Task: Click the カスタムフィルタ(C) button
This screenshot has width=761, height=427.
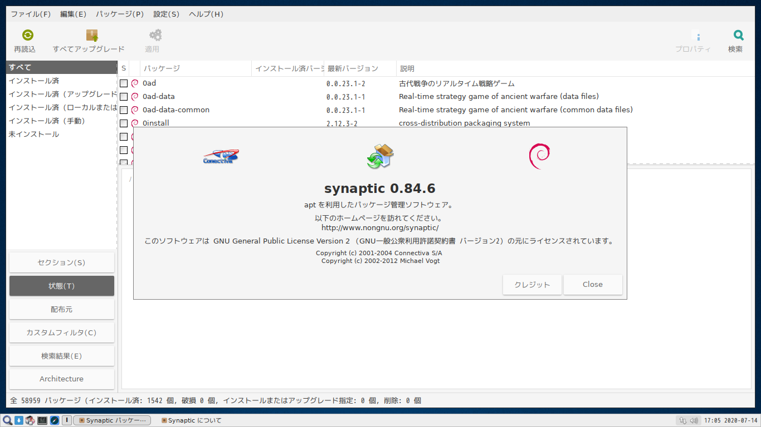Action: click(x=62, y=332)
